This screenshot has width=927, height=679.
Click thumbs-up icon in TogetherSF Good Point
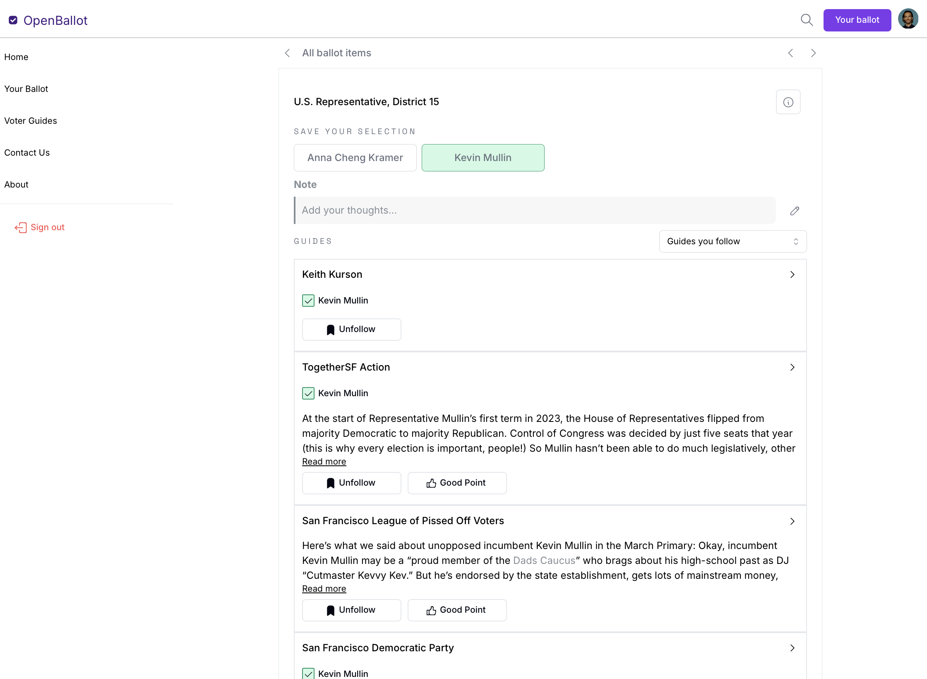pos(431,483)
